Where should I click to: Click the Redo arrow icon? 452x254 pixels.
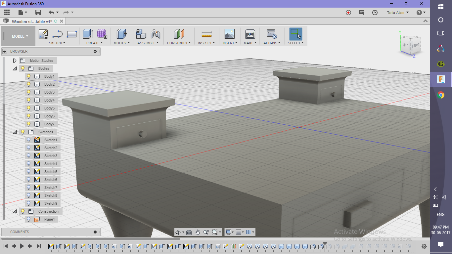[x=66, y=13]
